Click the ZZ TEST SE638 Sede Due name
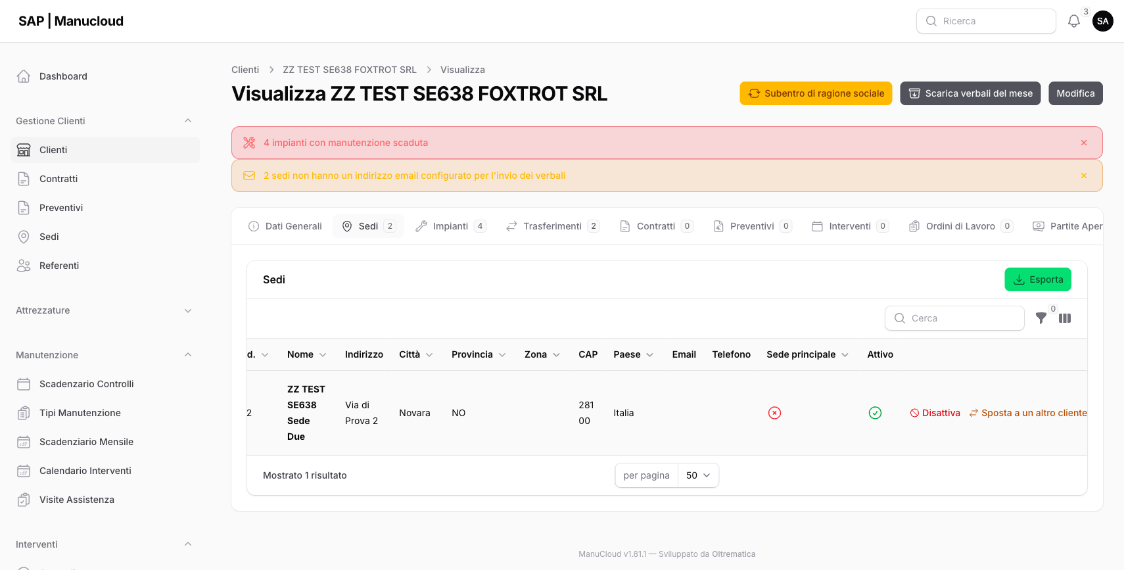This screenshot has width=1124, height=570. (x=306, y=413)
